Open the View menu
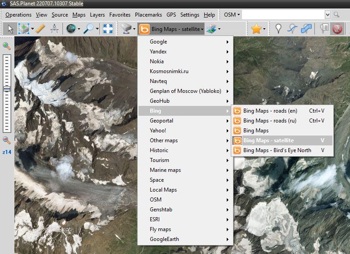This screenshot has width=350, height=254. tap(41, 15)
